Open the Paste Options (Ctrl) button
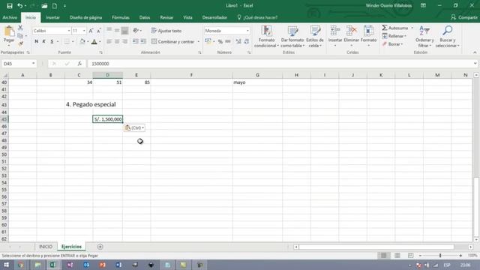480x270 pixels. (x=134, y=128)
